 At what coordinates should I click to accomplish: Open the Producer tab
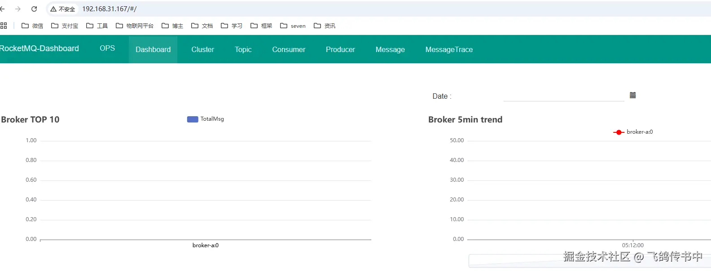[340, 49]
